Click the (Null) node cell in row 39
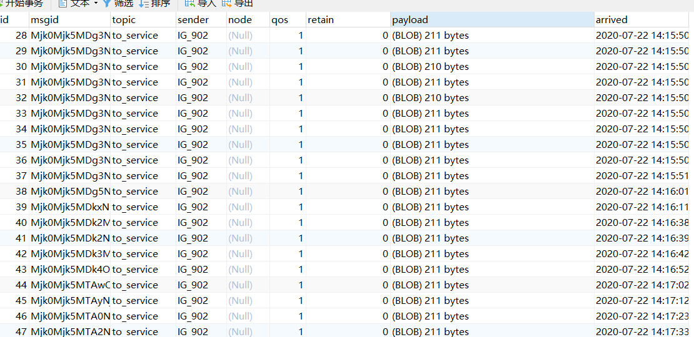 click(x=240, y=207)
